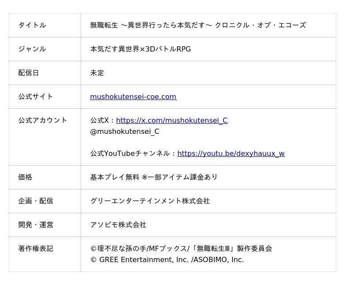Viewport: 353px width, 285px height.
Task: Open the official X account URL
Action: tap(172, 121)
